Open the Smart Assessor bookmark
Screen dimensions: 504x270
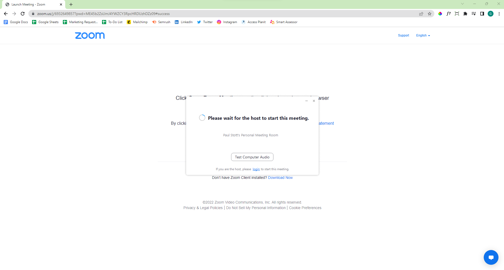(284, 22)
